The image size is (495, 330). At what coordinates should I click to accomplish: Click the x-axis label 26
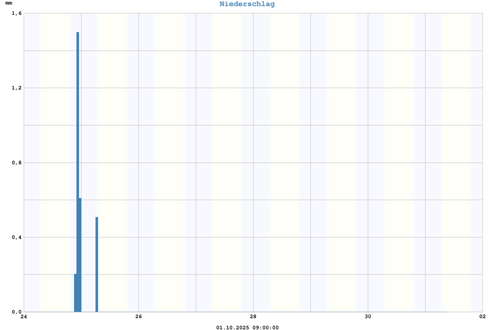click(139, 317)
